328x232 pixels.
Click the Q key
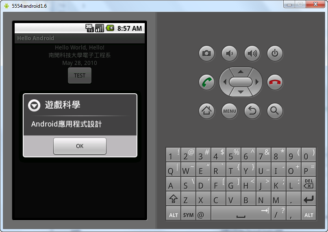(174, 169)
